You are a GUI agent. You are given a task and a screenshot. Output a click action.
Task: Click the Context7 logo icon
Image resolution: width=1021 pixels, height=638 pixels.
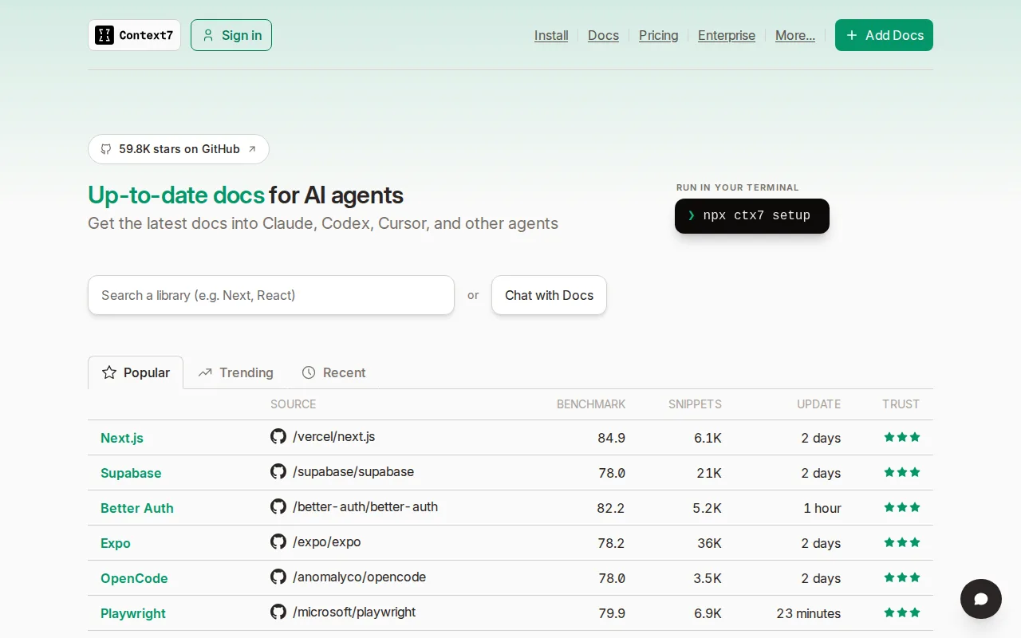(104, 35)
